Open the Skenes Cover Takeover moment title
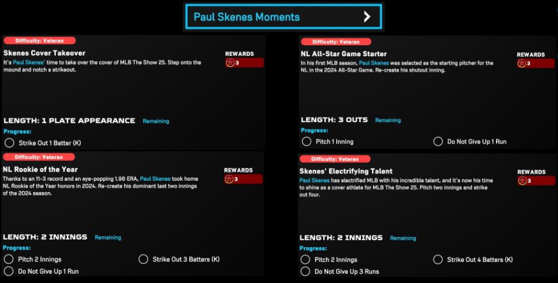The image size is (558, 283). [x=45, y=53]
